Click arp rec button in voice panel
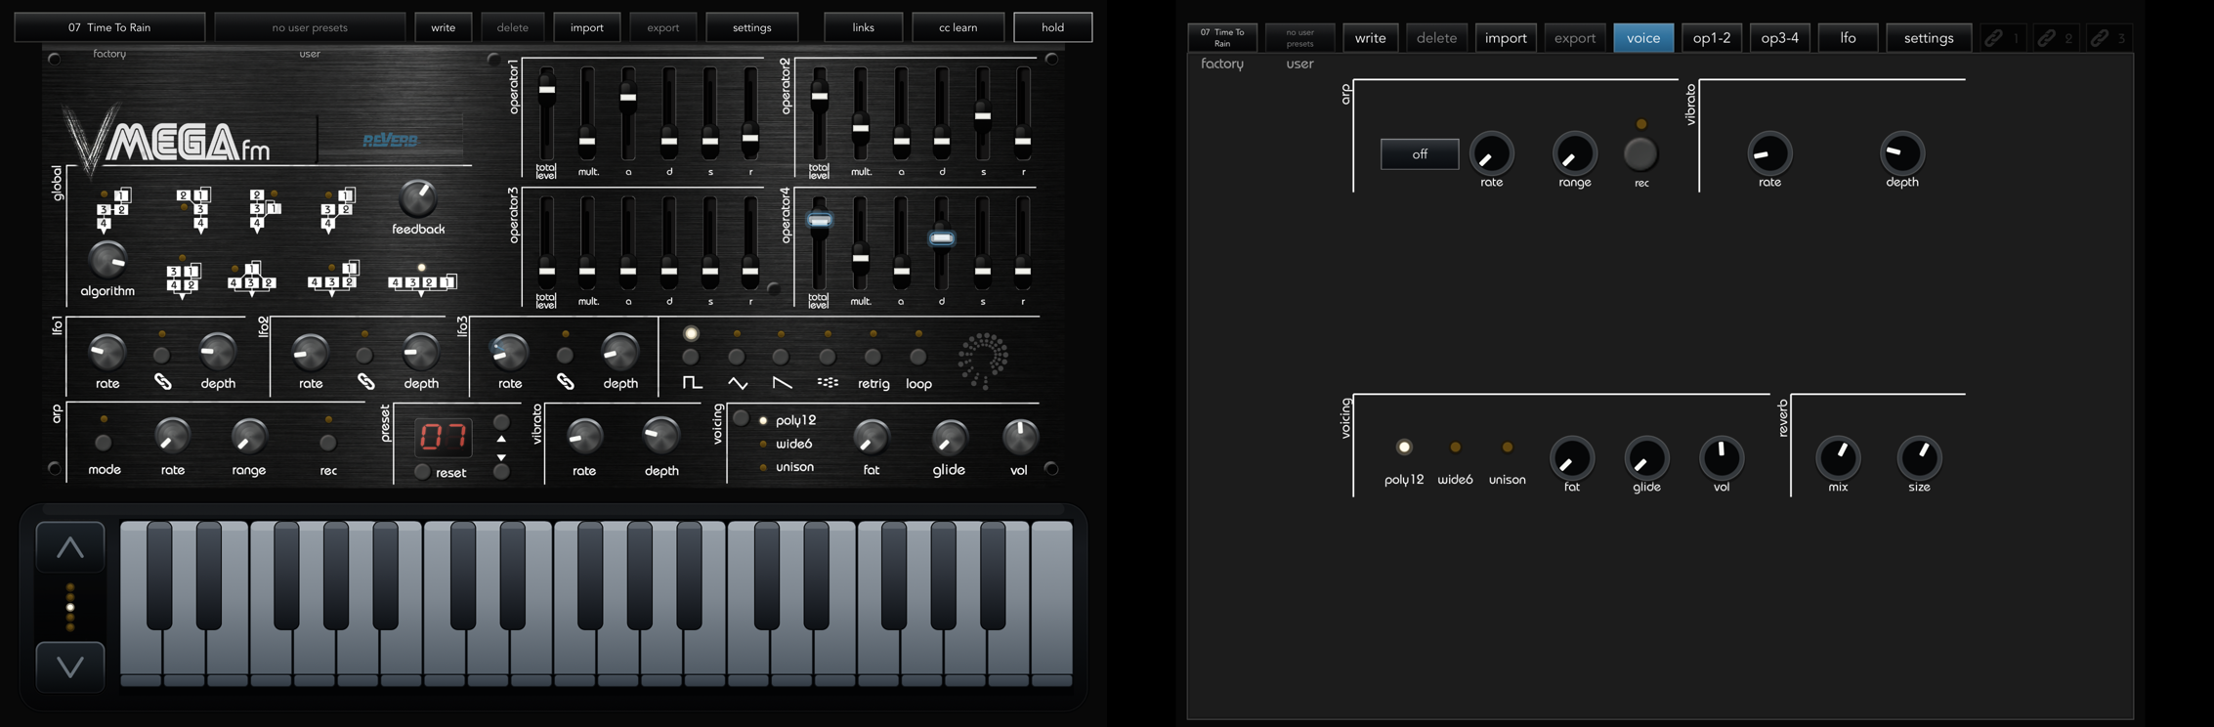This screenshot has height=727, width=2214. coord(1640,153)
